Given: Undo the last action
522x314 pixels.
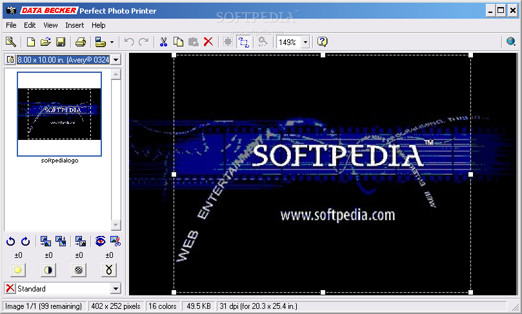Looking at the screenshot, I should (x=129, y=42).
